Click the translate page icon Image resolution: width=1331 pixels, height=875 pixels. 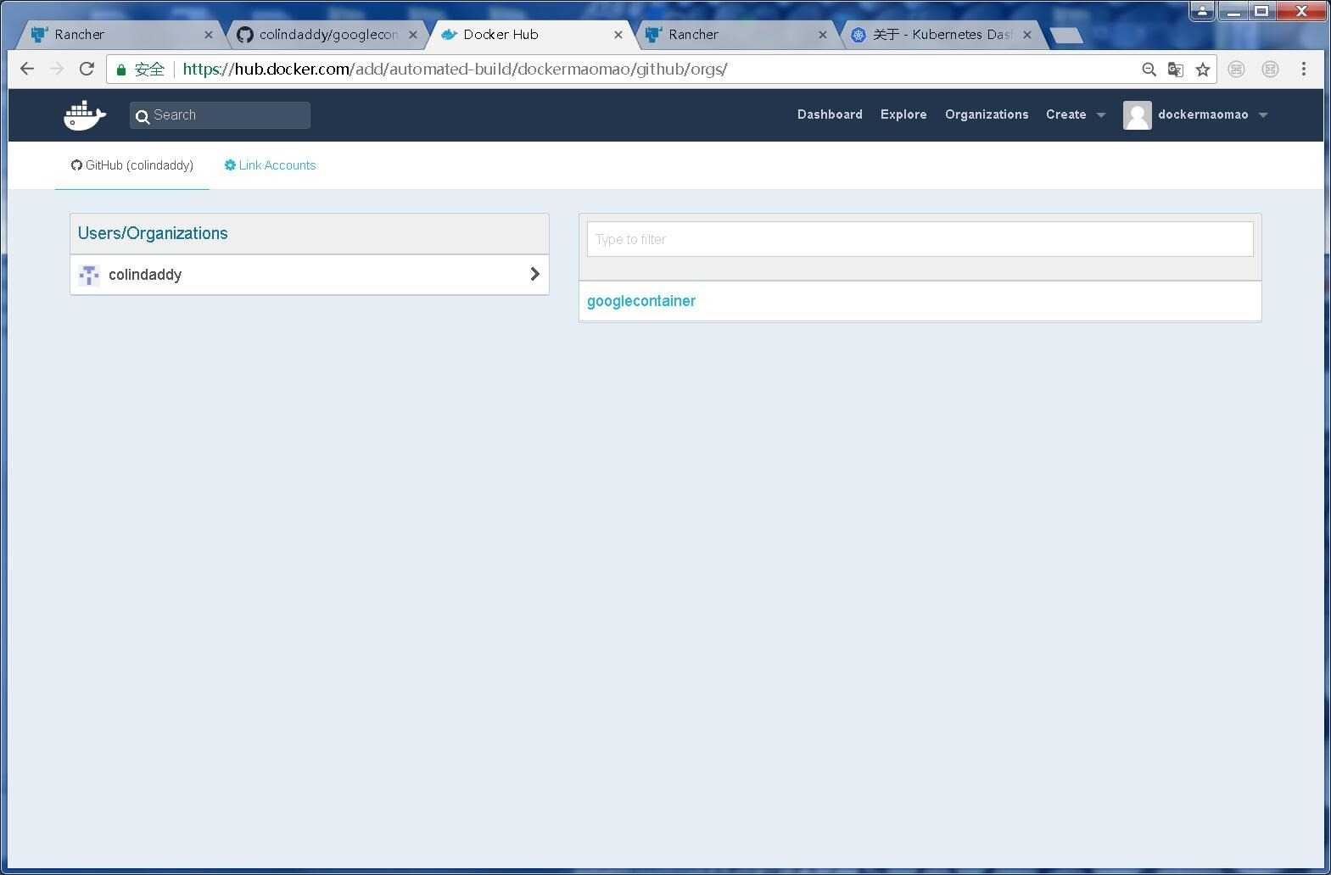[x=1176, y=70]
